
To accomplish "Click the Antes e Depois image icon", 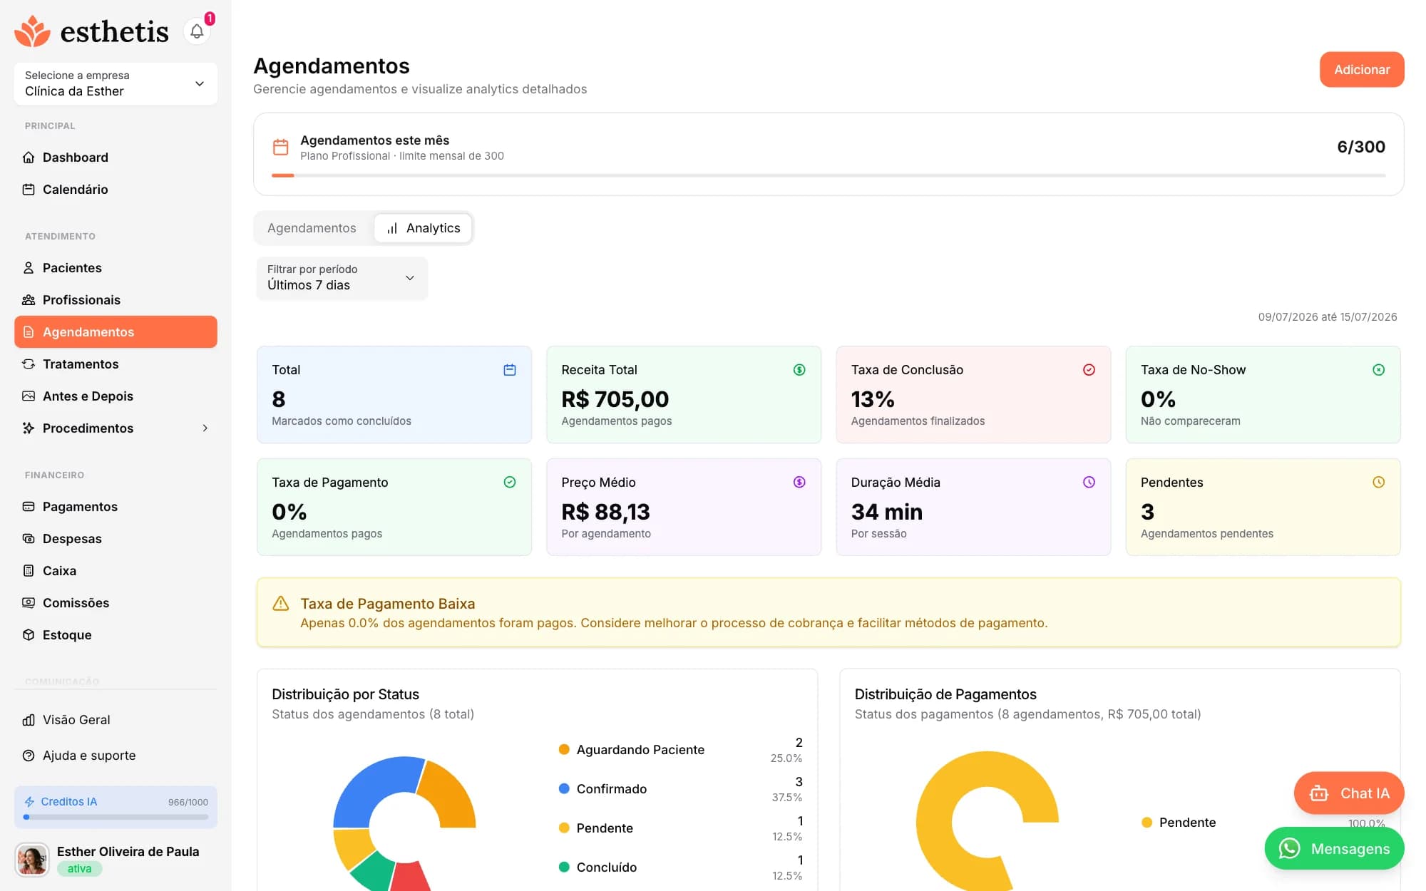I will (29, 396).
